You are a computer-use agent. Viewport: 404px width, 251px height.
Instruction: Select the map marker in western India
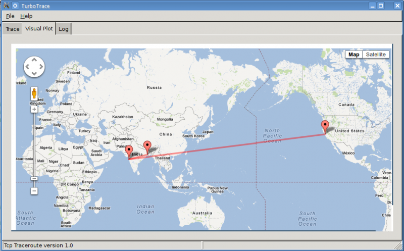click(x=129, y=151)
